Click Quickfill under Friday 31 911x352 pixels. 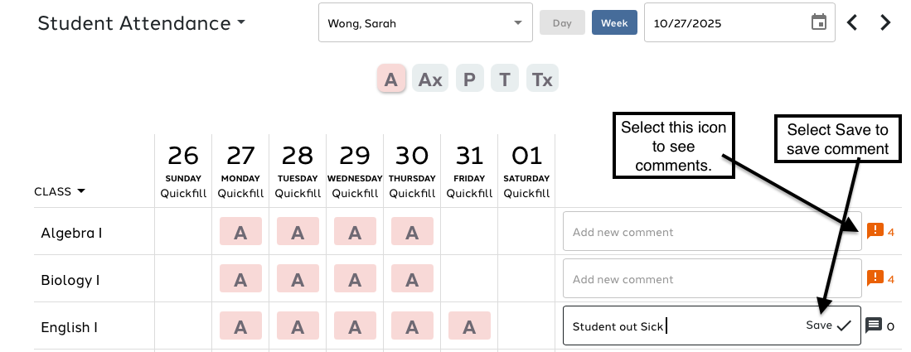coord(469,193)
